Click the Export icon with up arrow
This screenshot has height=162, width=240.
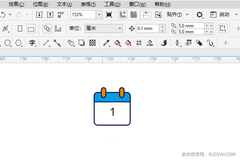click(x=50, y=15)
